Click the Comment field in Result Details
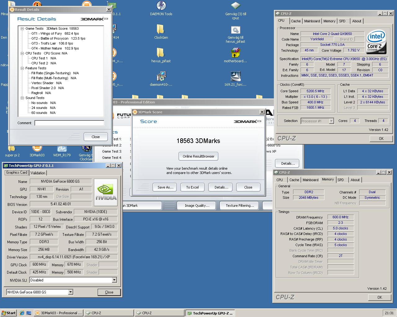This screenshot has height=317, width=397. coord(69,123)
